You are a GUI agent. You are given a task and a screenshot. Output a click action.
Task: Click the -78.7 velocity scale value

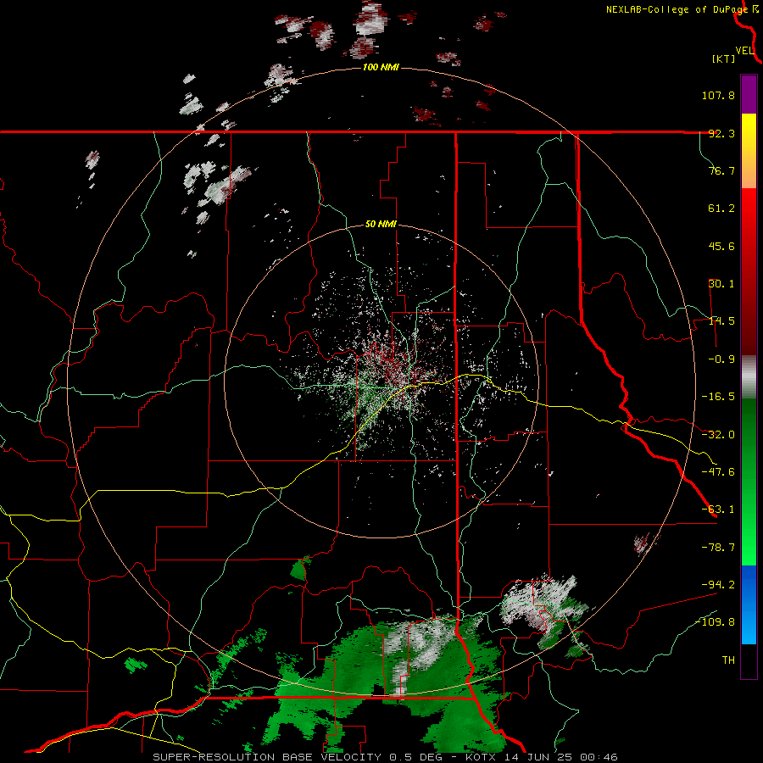(x=718, y=548)
